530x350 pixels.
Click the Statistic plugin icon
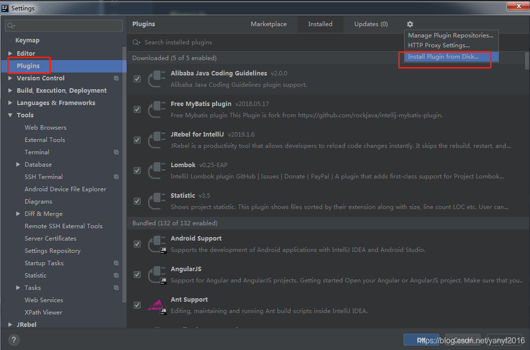pos(157,201)
